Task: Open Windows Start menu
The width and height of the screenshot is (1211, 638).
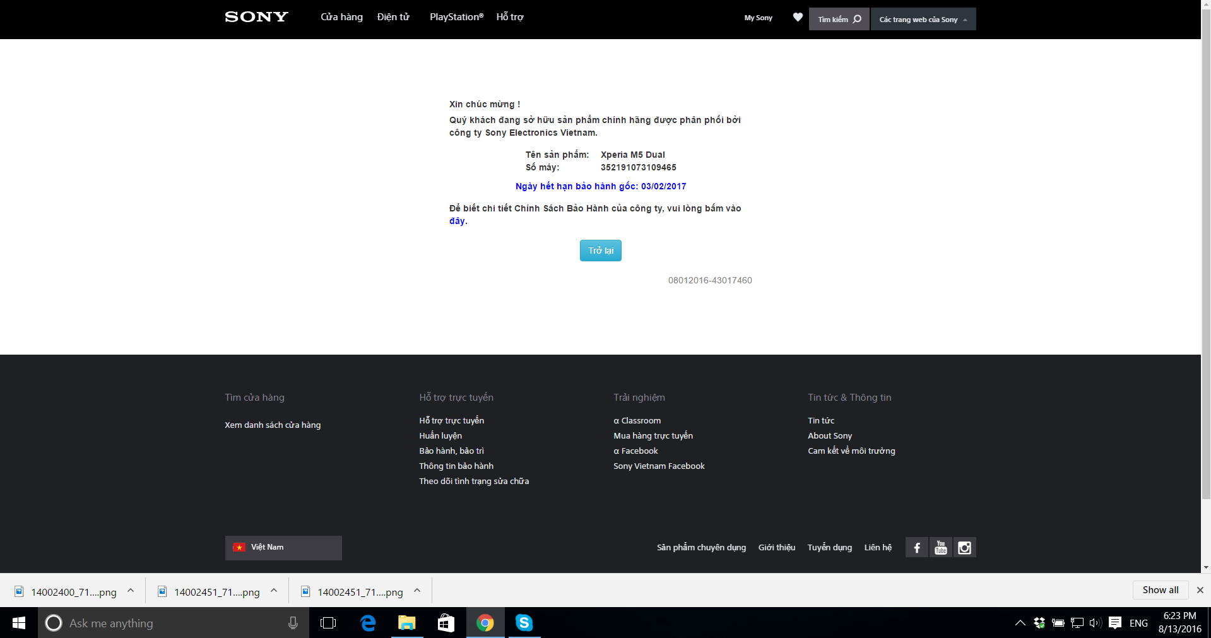Action: pyautogui.click(x=19, y=623)
